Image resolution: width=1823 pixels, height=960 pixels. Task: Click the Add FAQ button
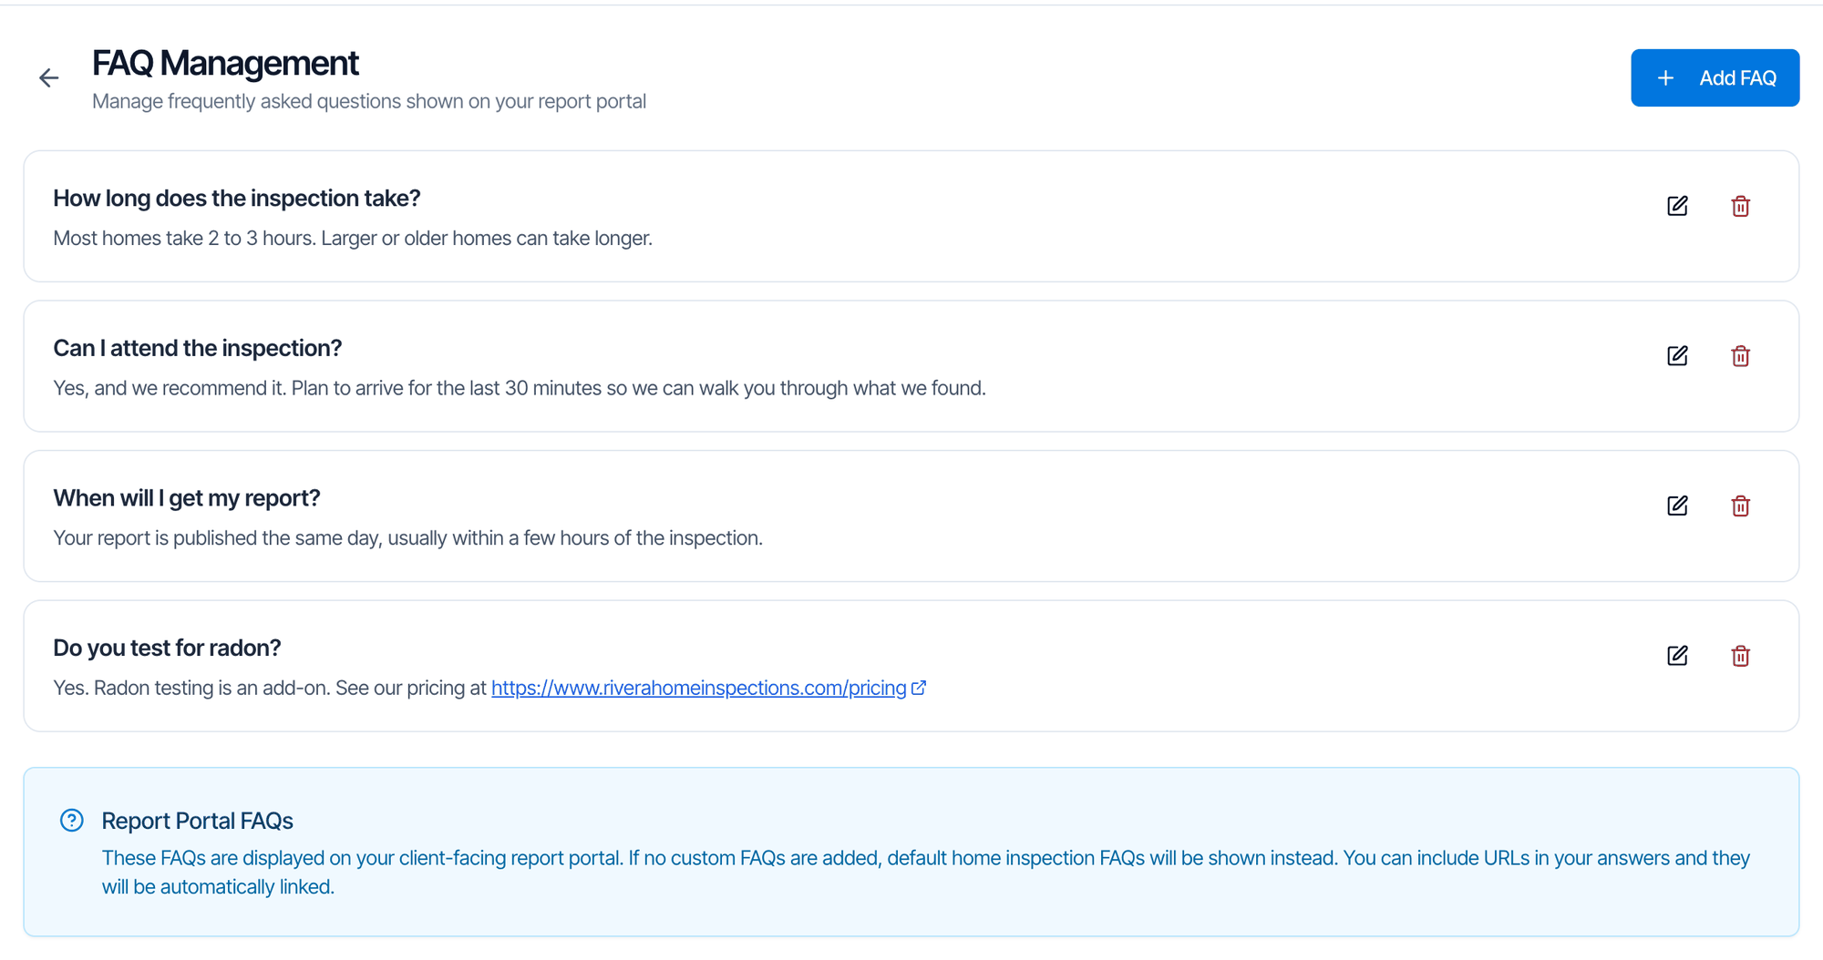click(x=1715, y=78)
